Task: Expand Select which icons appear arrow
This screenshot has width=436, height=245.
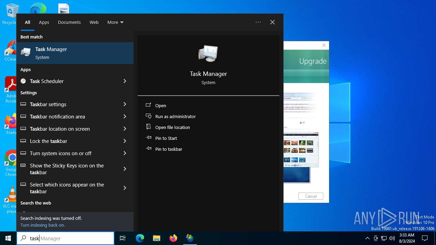Action: click(x=125, y=188)
